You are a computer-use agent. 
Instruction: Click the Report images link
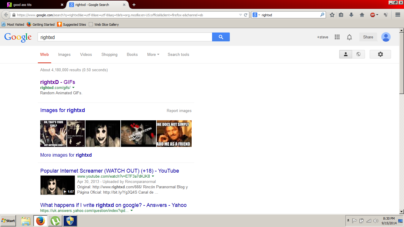tap(179, 111)
